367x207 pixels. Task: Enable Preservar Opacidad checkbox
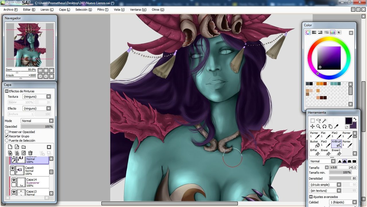click(x=7, y=132)
